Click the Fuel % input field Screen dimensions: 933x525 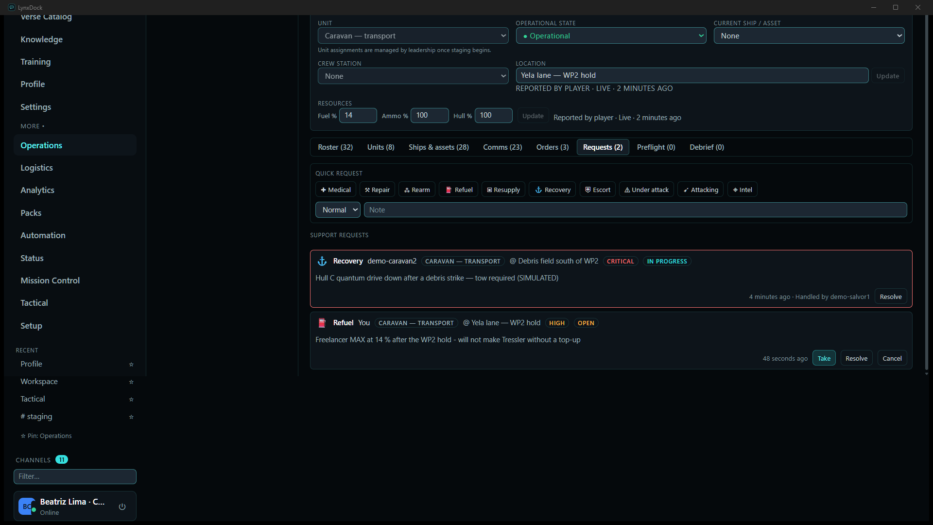coord(358,115)
